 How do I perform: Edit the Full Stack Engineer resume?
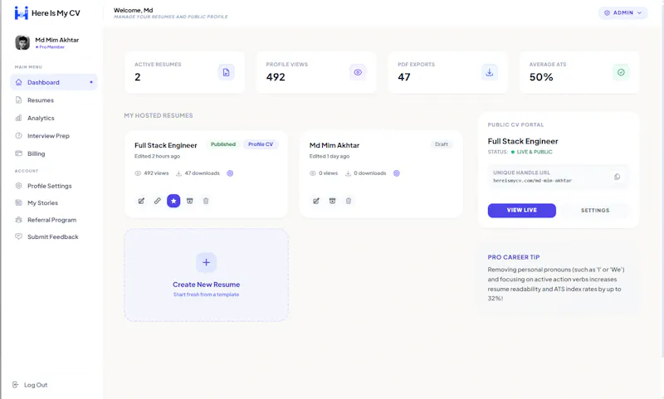pyautogui.click(x=141, y=201)
